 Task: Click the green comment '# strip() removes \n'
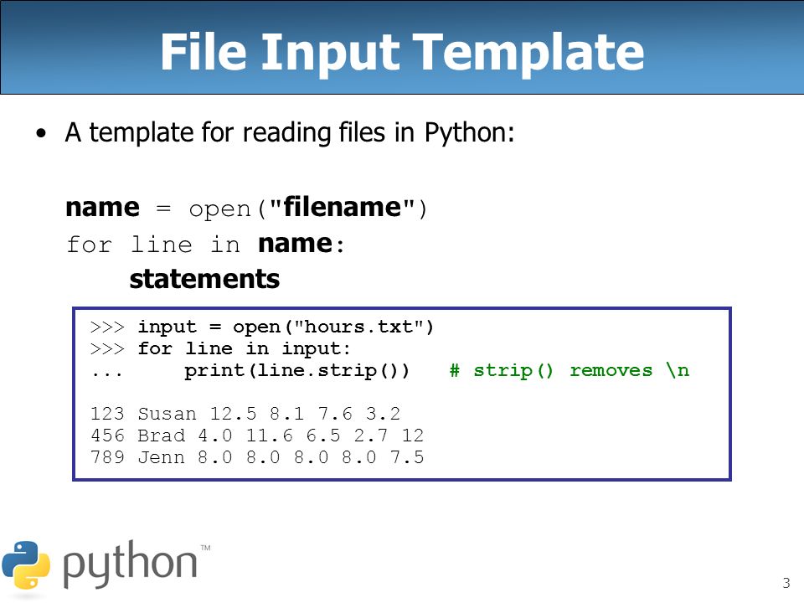569,370
